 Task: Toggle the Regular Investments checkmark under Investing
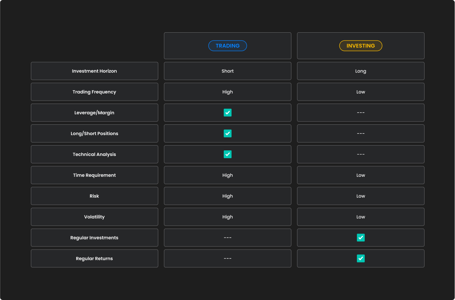point(361,238)
